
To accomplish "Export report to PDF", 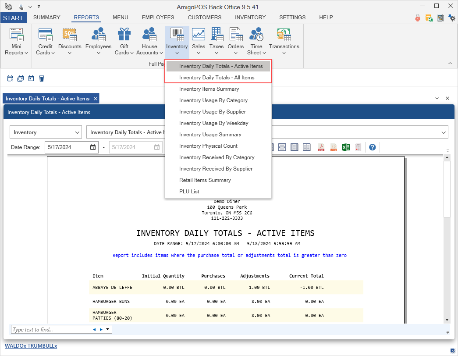I will coord(321,147).
